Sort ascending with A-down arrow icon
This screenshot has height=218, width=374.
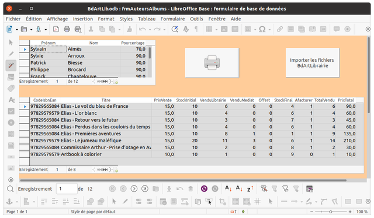pos(239,189)
